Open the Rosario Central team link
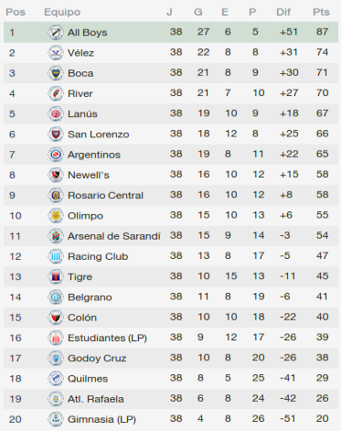341x431 pixels. (105, 195)
